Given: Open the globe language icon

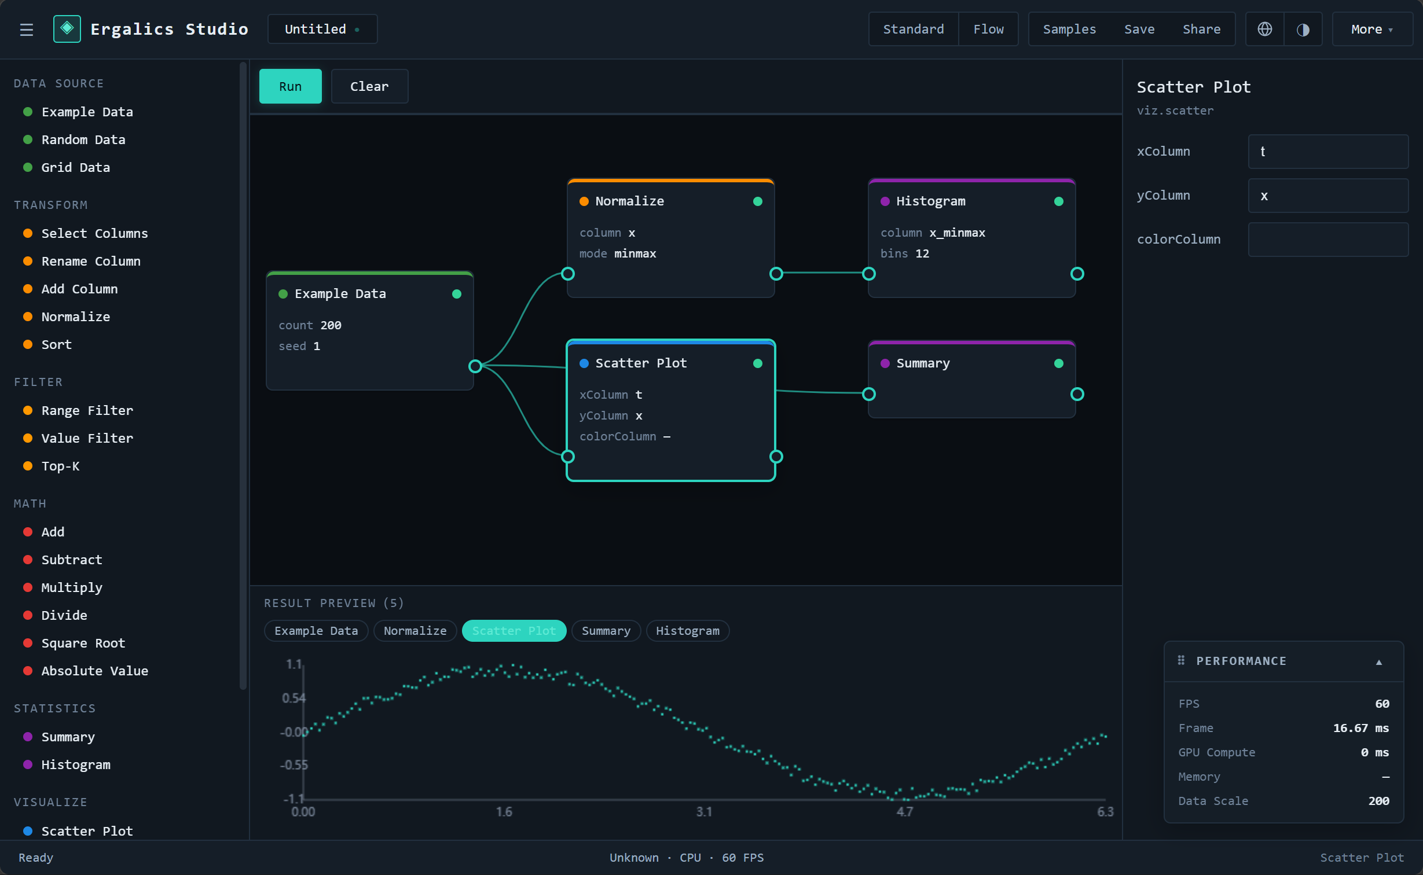Looking at the screenshot, I should click(x=1265, y=29).
